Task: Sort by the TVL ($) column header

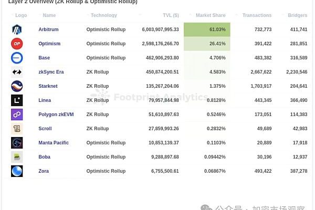Action: click(x=168, y=16)
